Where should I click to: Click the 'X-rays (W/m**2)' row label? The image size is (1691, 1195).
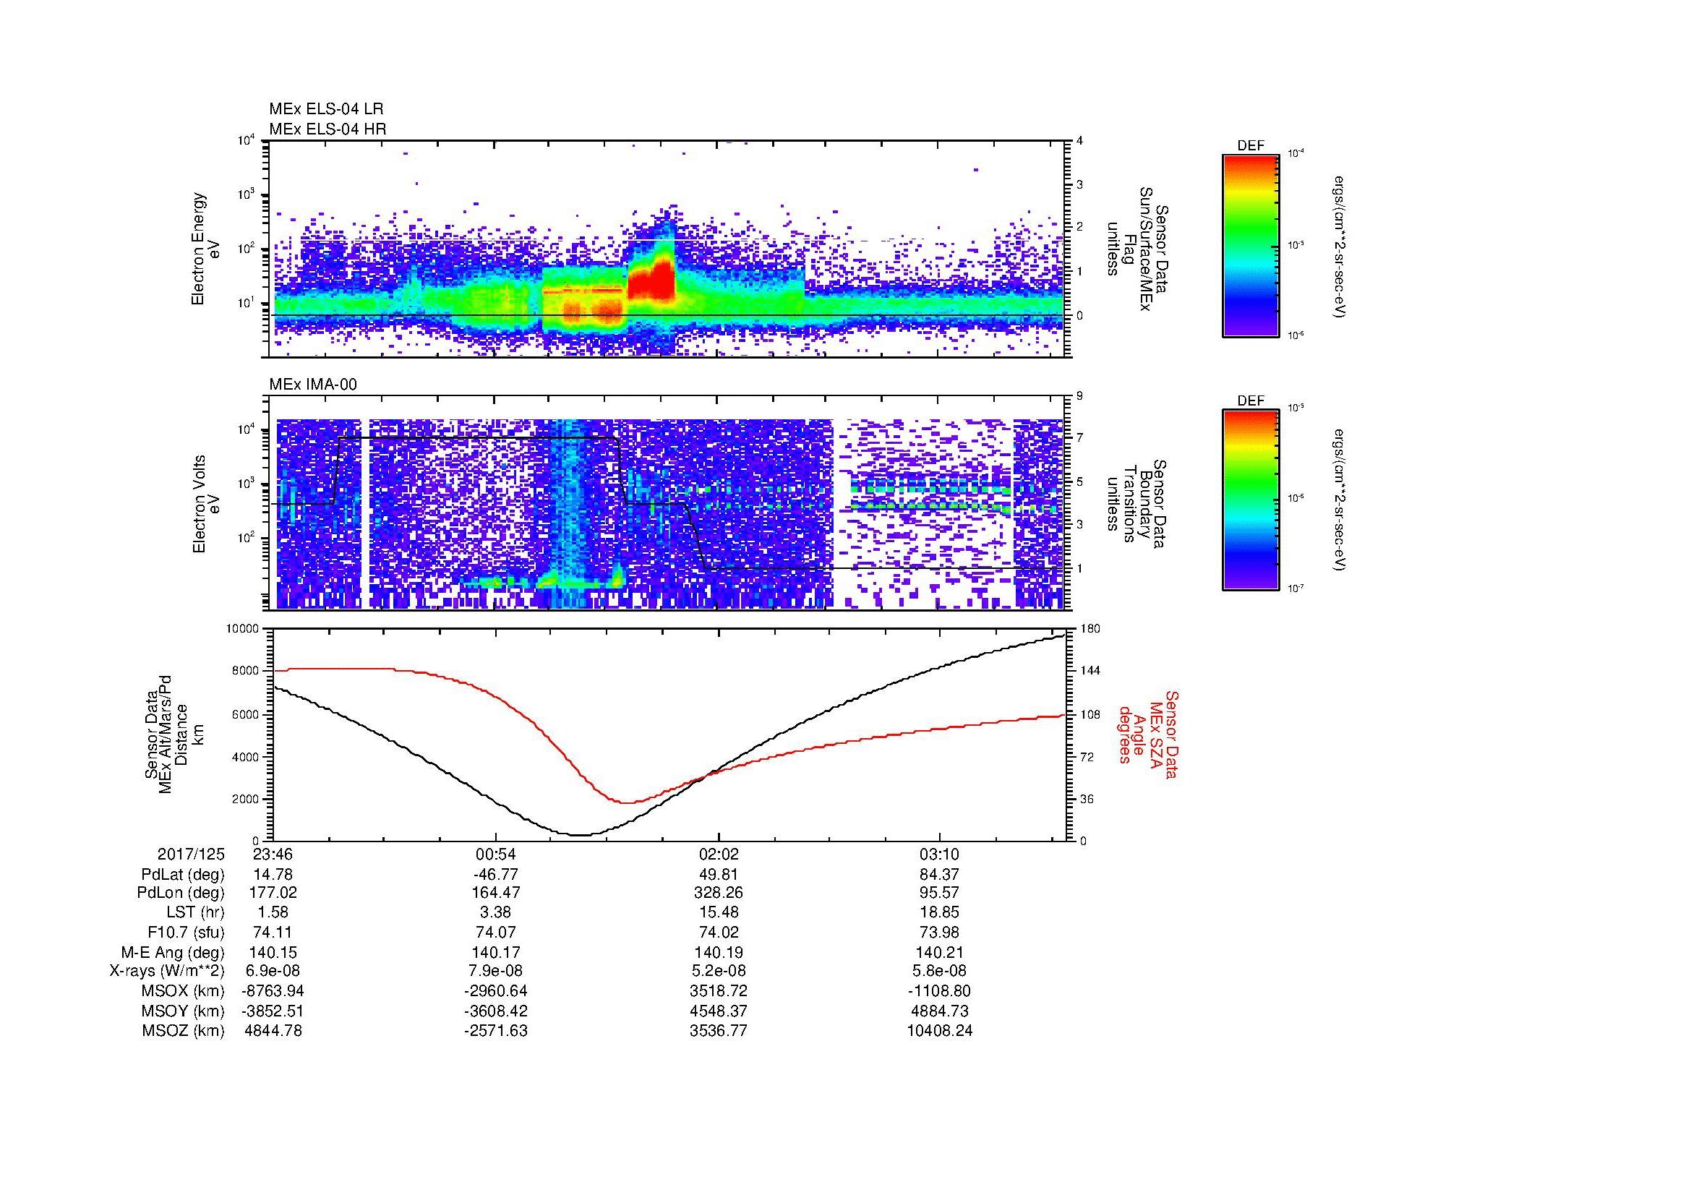tap(166, 971)
